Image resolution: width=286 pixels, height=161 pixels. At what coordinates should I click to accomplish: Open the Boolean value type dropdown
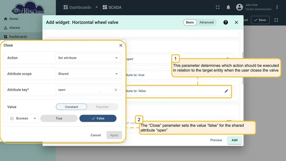[x=23, y=118]
